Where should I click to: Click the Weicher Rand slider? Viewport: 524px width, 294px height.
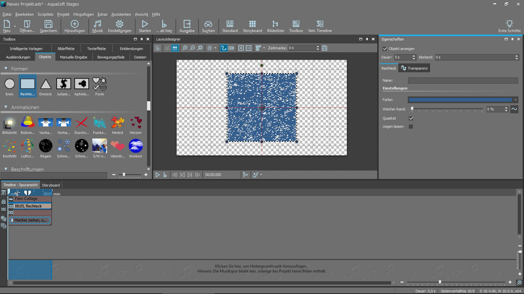click(447, 109)
